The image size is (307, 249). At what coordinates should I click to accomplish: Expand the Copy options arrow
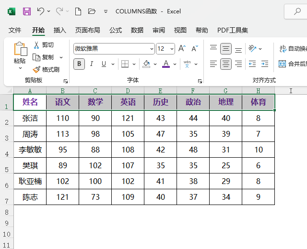tap(61, 57)
